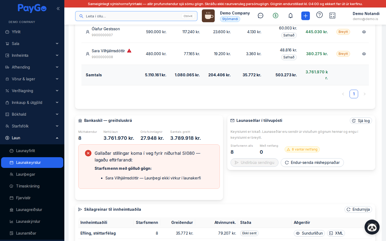View Ólafur Gestsson's row with eye icon

coord(364,32)
